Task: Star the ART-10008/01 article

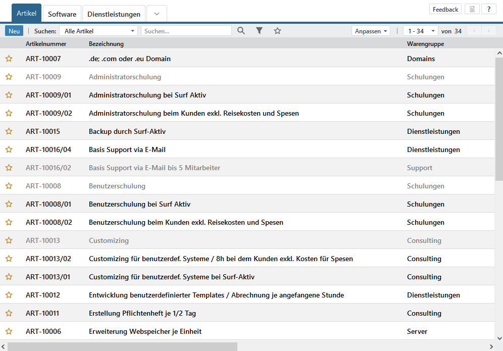Action: pyautogui.click(x=9, y=204)
